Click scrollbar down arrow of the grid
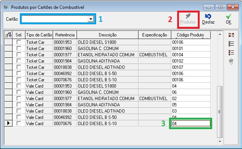 [x=220, y=141]
